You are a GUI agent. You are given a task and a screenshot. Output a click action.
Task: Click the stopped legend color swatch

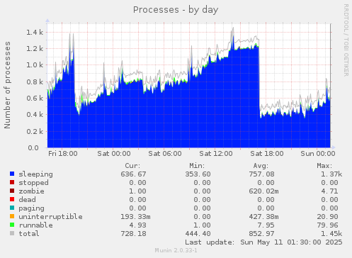pos(12,182)
